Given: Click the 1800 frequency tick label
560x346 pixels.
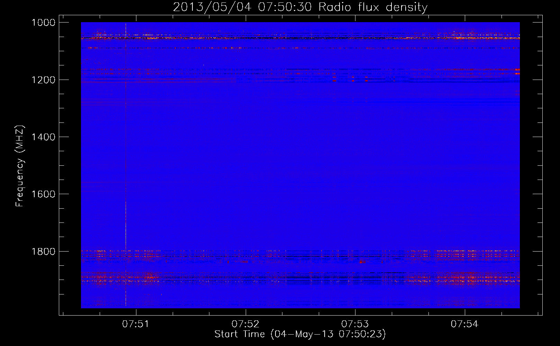Looking at the screenshot, I should tap(43, 251).
